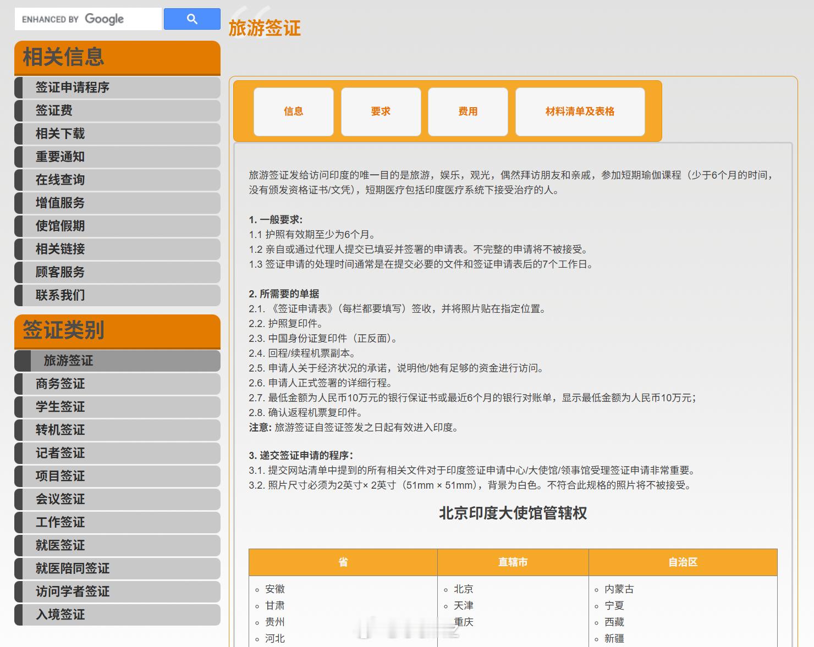View 重要通知 in sidebar
Image resolution: width=814 pixels, height=647 pixels.
tap(117, 157)
